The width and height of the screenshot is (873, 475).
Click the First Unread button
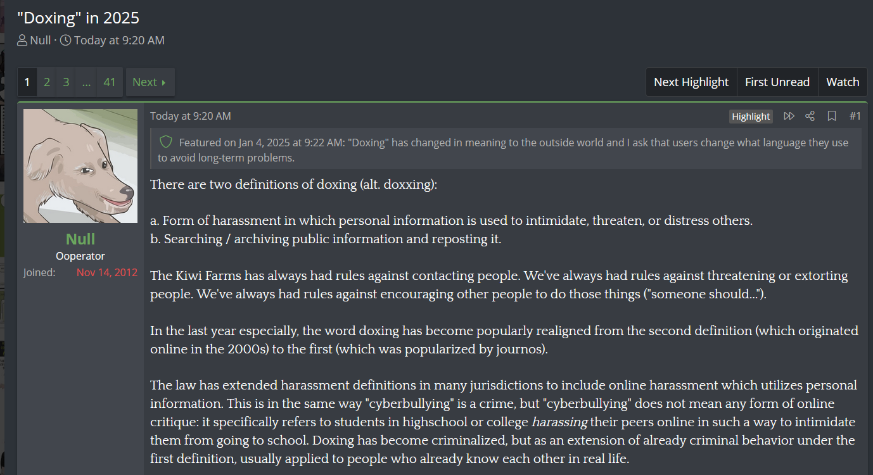pyautogui.click(x=777, y=82)
